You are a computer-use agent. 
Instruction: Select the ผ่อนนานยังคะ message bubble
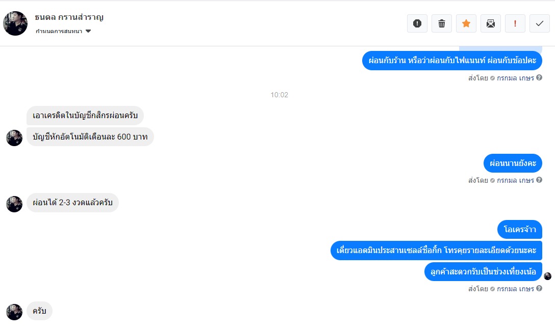[513, 163]
